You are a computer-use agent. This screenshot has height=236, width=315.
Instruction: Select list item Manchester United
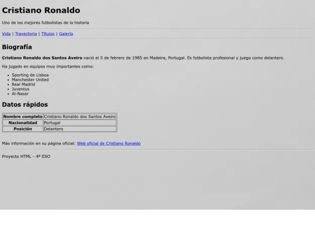tap(30, 80)
